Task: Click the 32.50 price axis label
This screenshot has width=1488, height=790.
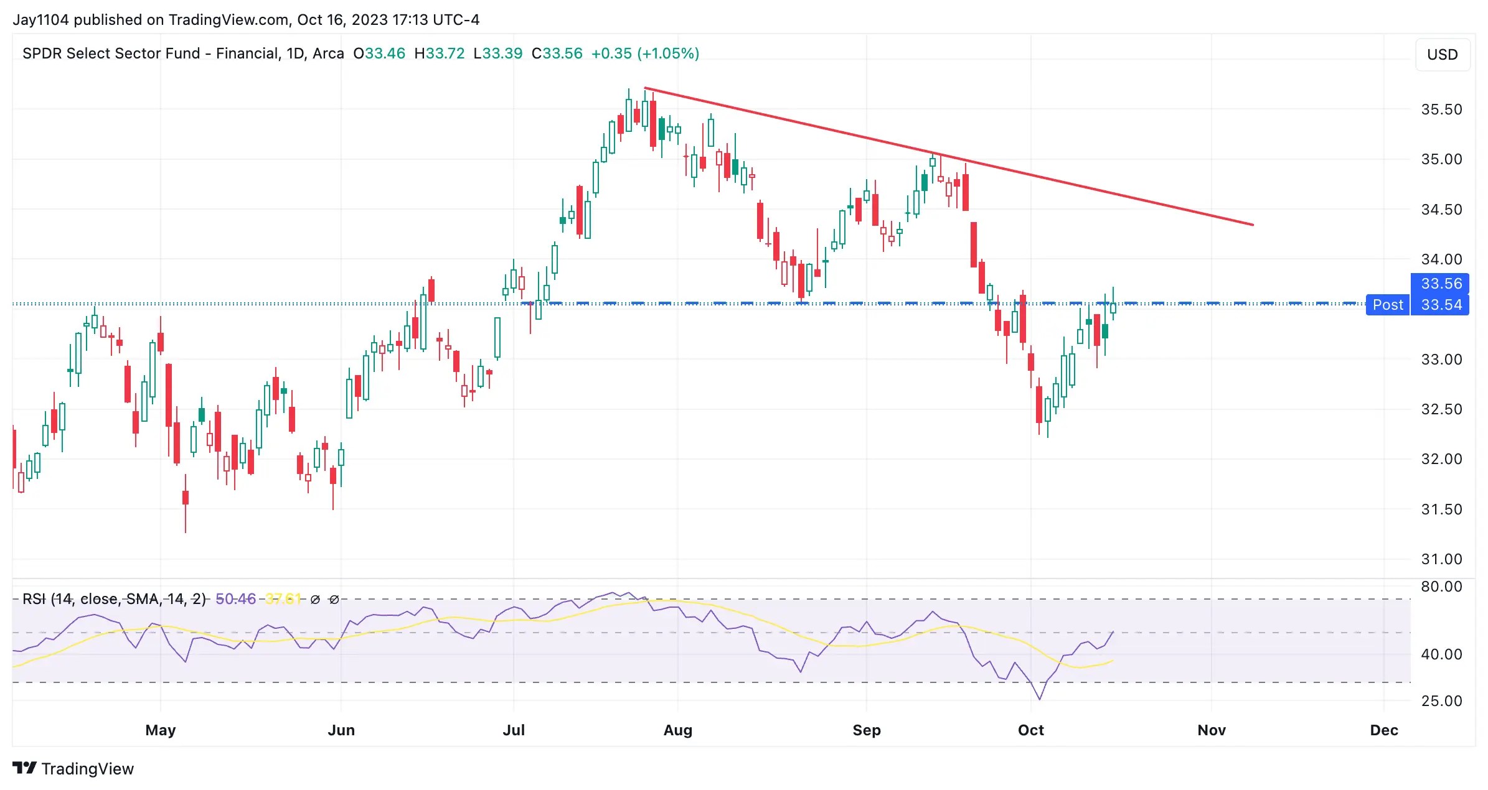Action: point(1441,409)
